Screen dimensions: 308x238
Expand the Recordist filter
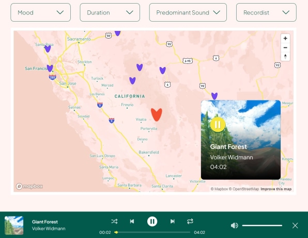(266, 12)
